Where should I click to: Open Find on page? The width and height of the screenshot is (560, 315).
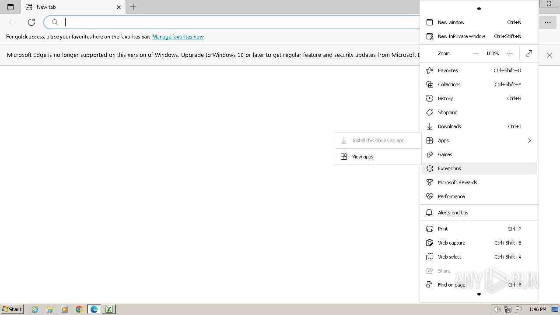pos(479,285)
